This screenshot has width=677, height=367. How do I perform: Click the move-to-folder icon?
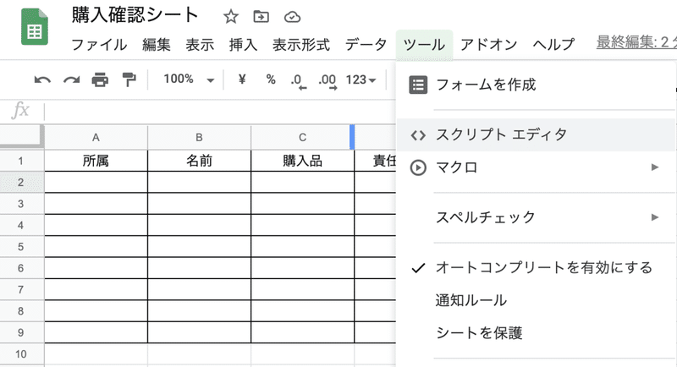coord(261,17)
